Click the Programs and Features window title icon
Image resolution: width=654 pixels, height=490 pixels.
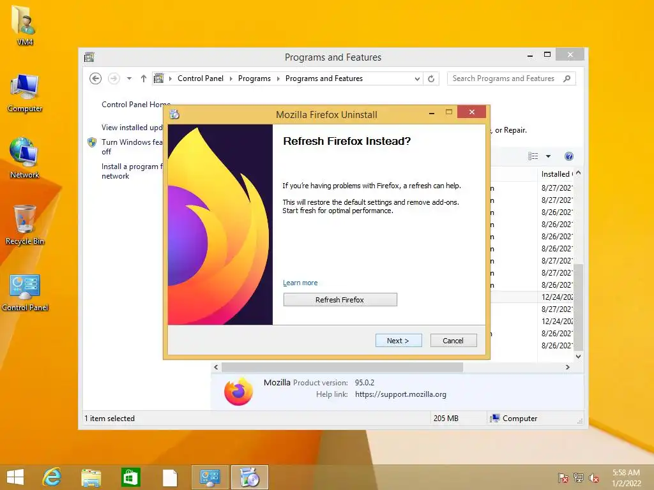(89, 57)
